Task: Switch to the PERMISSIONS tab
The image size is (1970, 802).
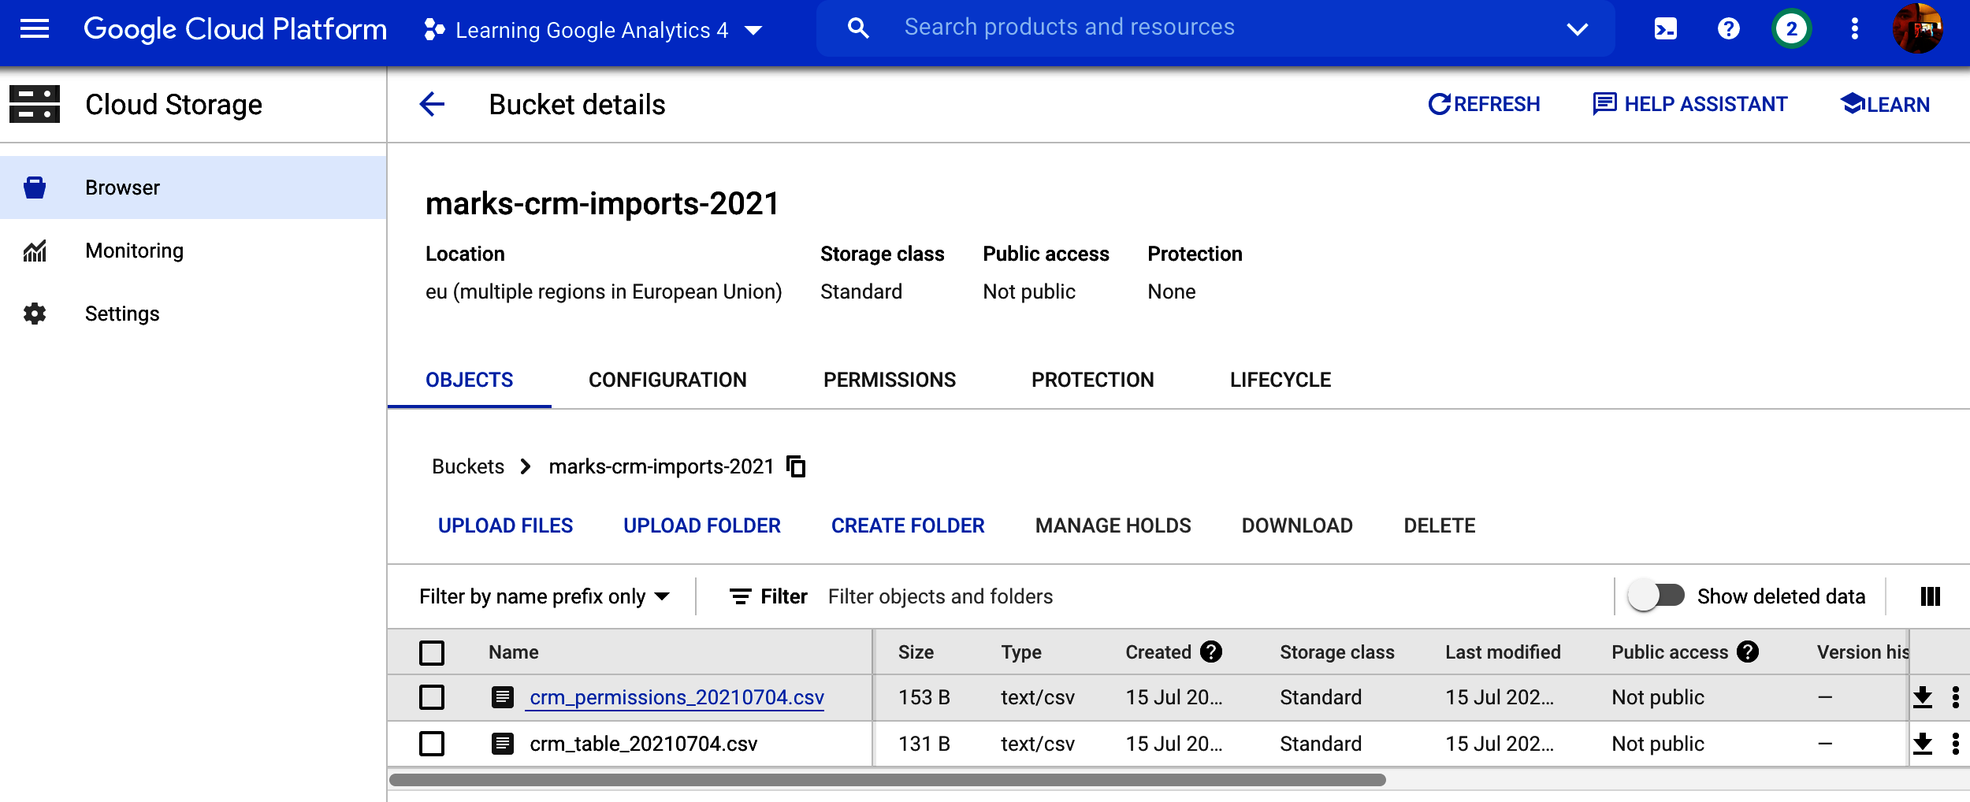Action: (890, 380)
